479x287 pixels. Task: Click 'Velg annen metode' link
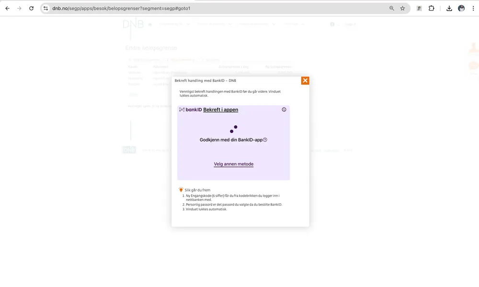click(x=233, y=164)
